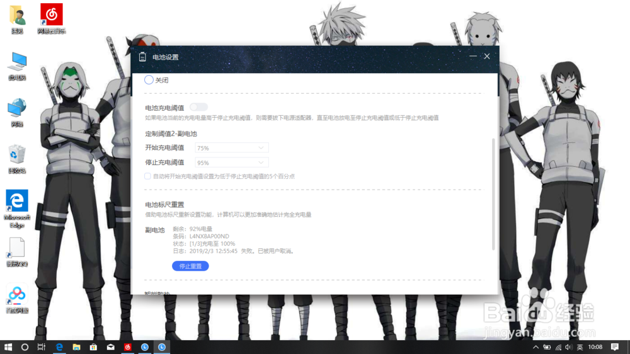Click the battery status tray icon
630x354 pixels.
547,347
